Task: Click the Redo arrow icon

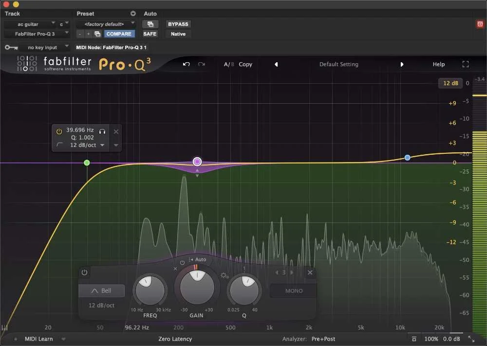Action: pos(200,64)
